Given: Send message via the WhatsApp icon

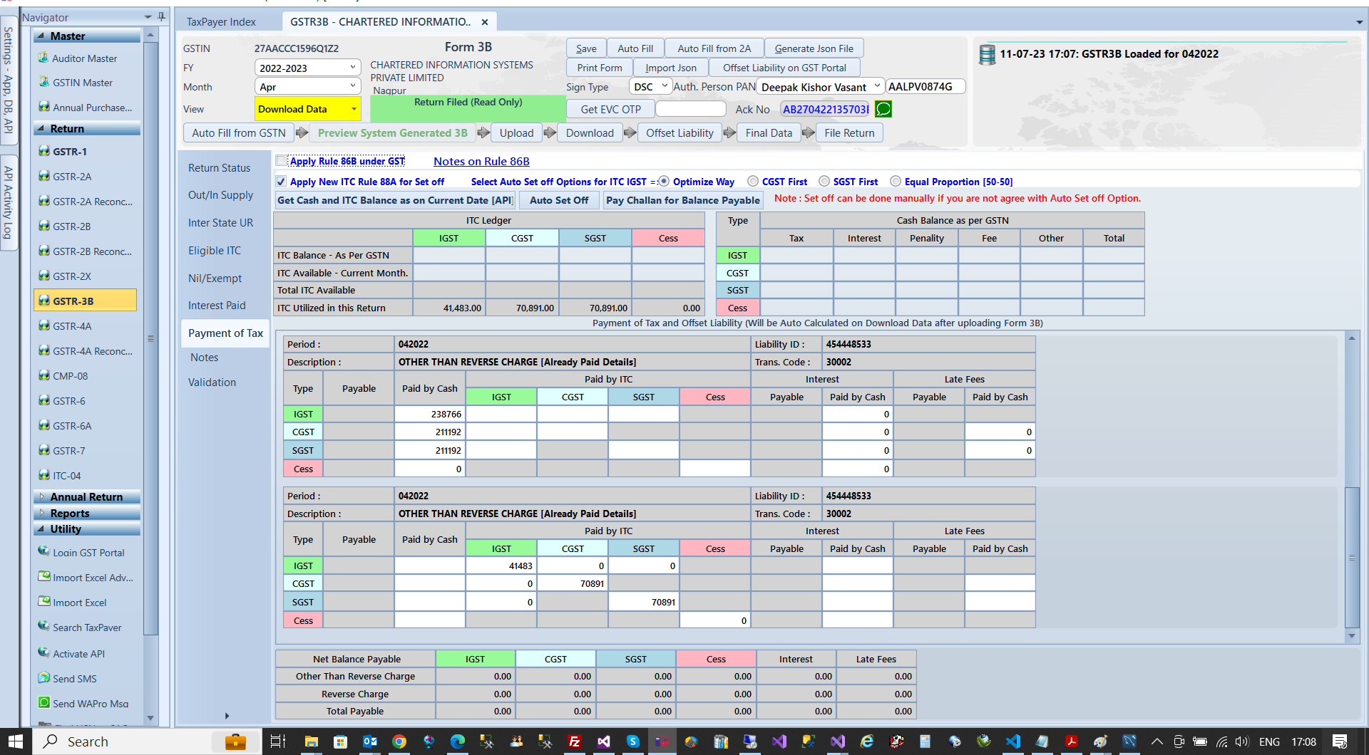Looking at the screenshot, I should tap(883, 109).
